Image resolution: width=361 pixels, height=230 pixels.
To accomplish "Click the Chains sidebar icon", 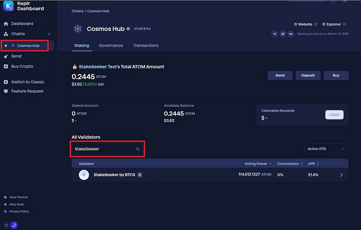I will 6,34.
